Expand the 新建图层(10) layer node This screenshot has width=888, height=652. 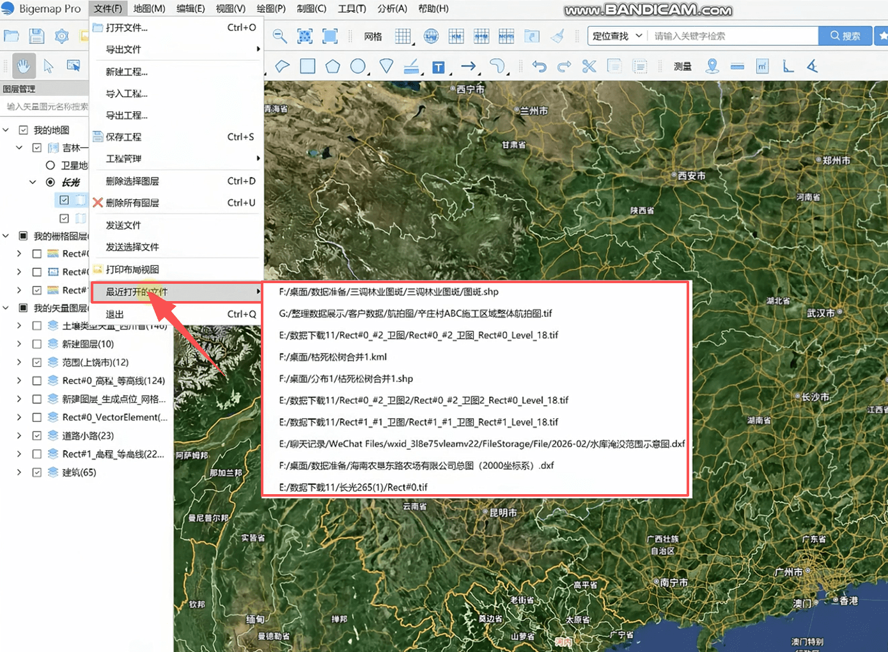coord(19,344)
